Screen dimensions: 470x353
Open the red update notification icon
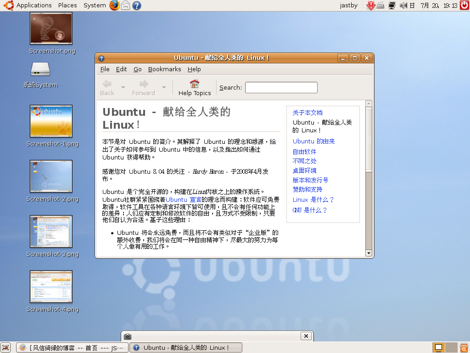click(x=371, y=6)
